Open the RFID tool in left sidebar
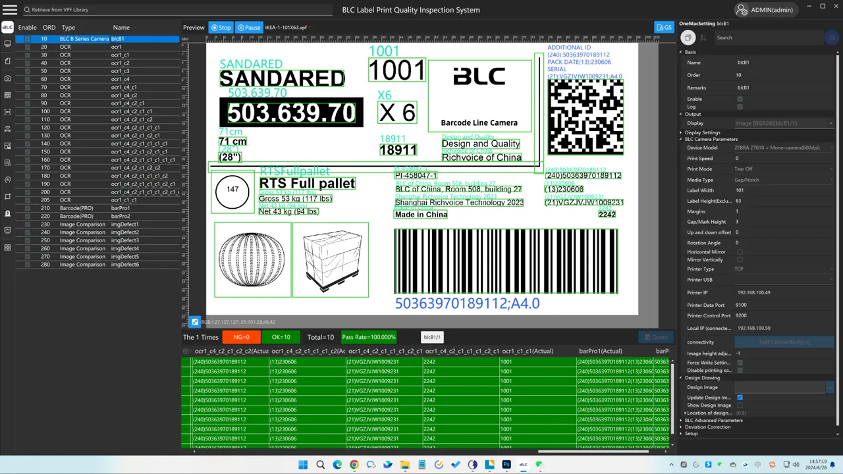This screenshot has width=843, height=474. [7, 128]
